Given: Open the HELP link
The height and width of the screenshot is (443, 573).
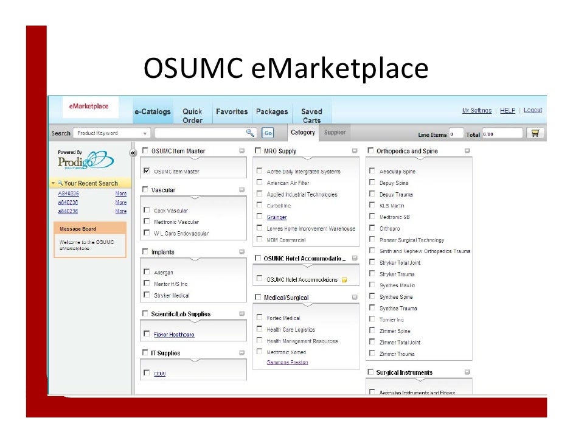Looking at the screenshot, I should 507,110.
